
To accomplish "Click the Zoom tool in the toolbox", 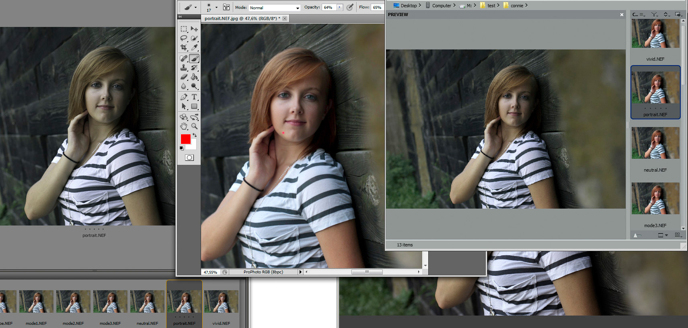I will click(194, 126).
